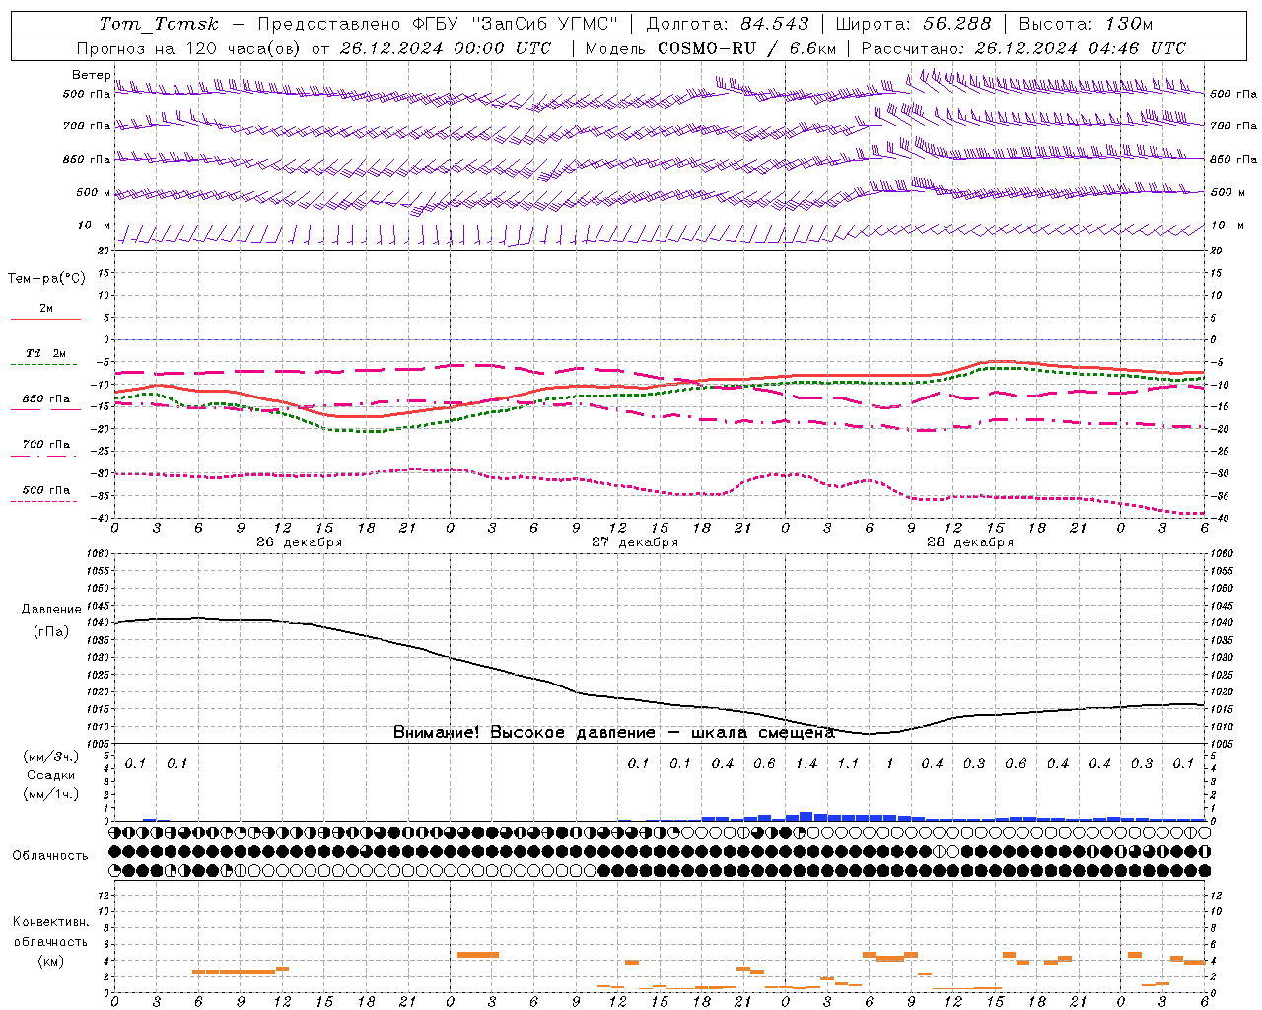Click the 26 декабря date label
1262x1010 pixels.
pyautogui.click(x=299, y=542)
